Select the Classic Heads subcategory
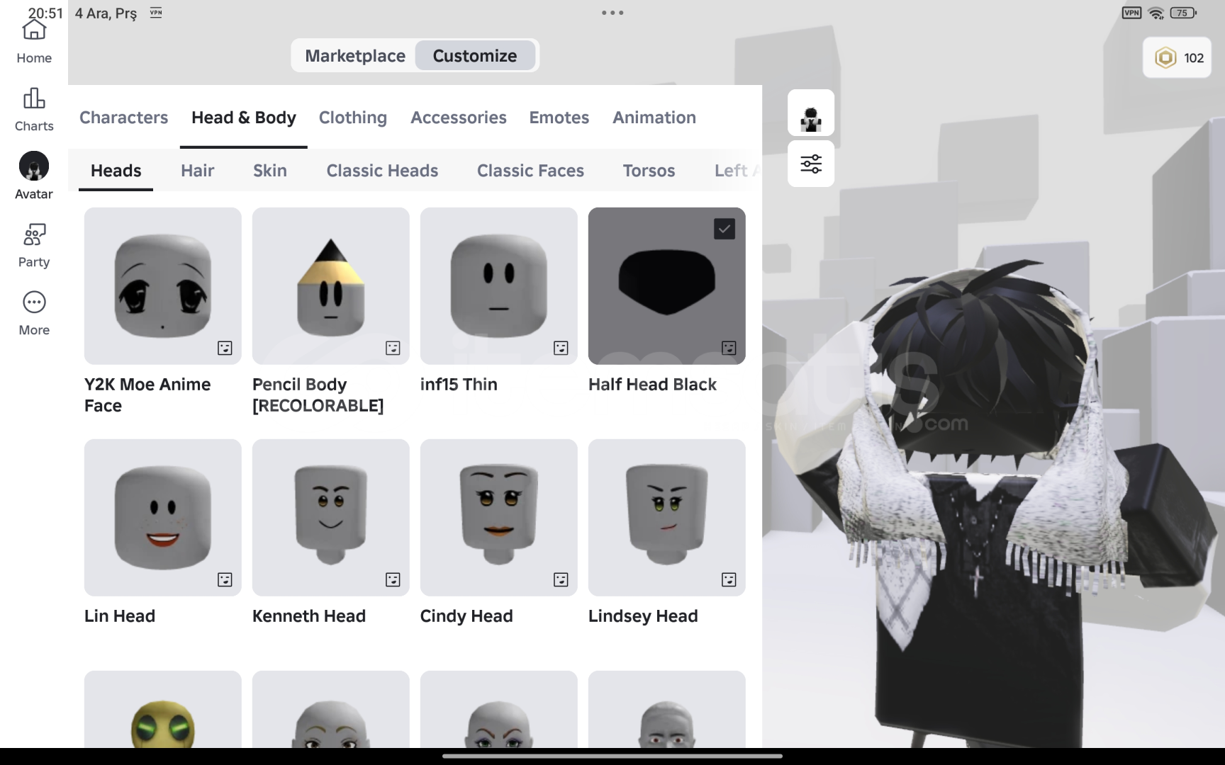 point(383,171)
